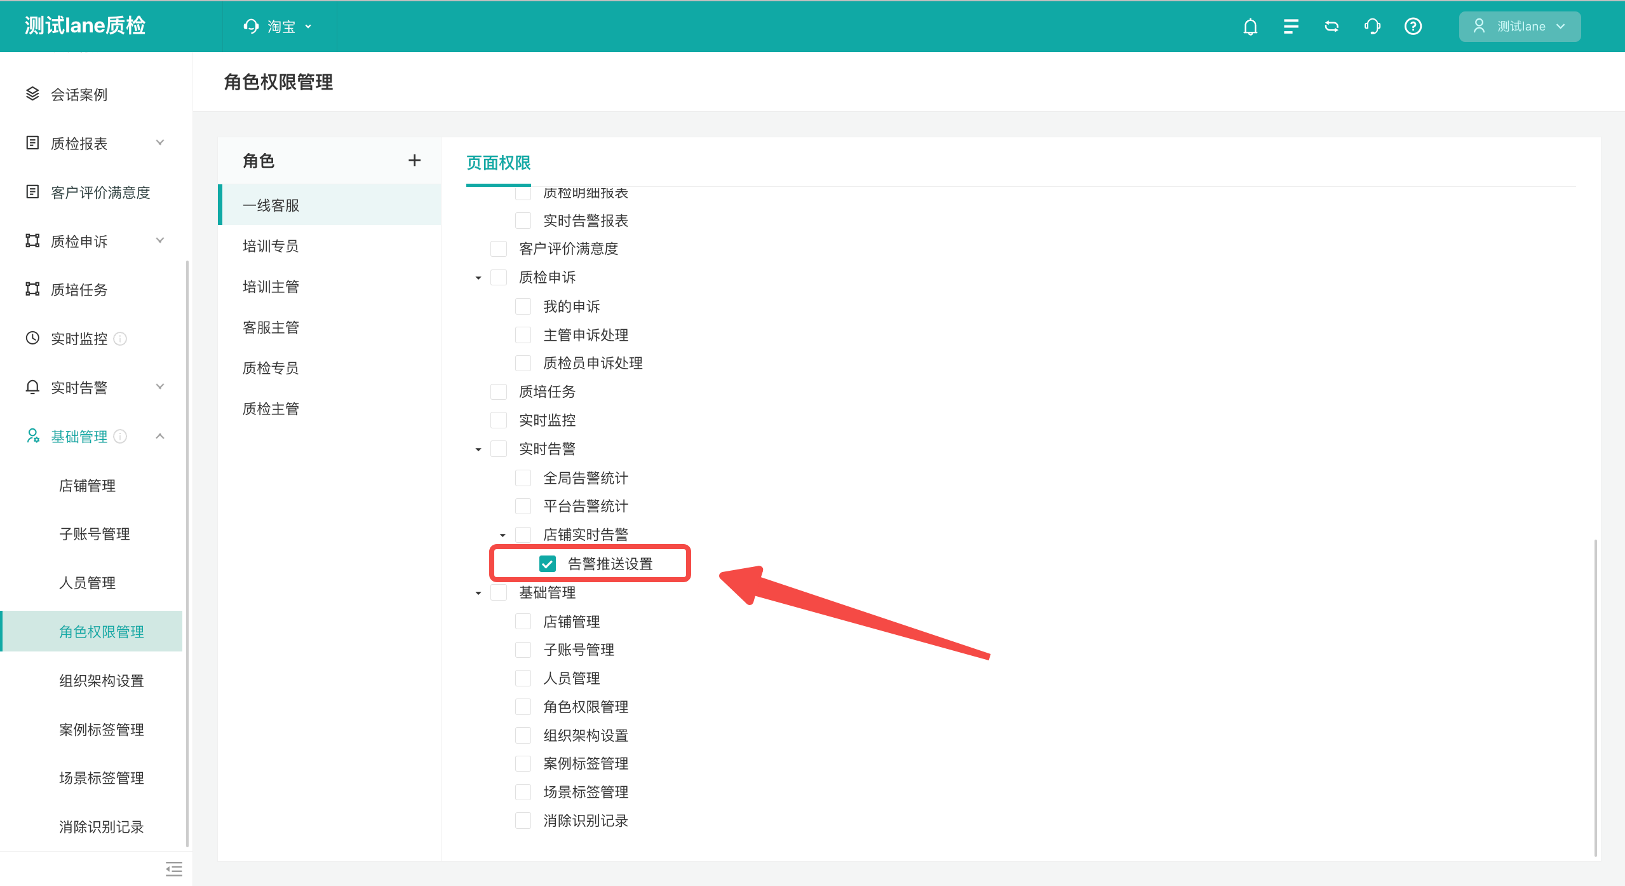Viewport: 1625px width, 886px height.
Task: Open 组织架构设置 in sidebar menu
Action: [102, 681]
